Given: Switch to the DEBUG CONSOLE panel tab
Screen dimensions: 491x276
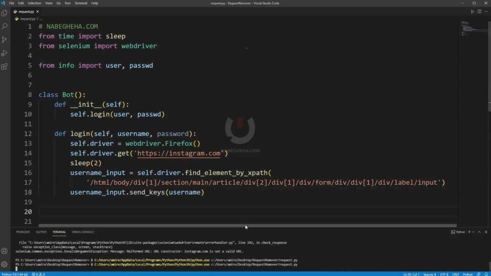Looking at the screenshot, I should click(x=83, y=232).
